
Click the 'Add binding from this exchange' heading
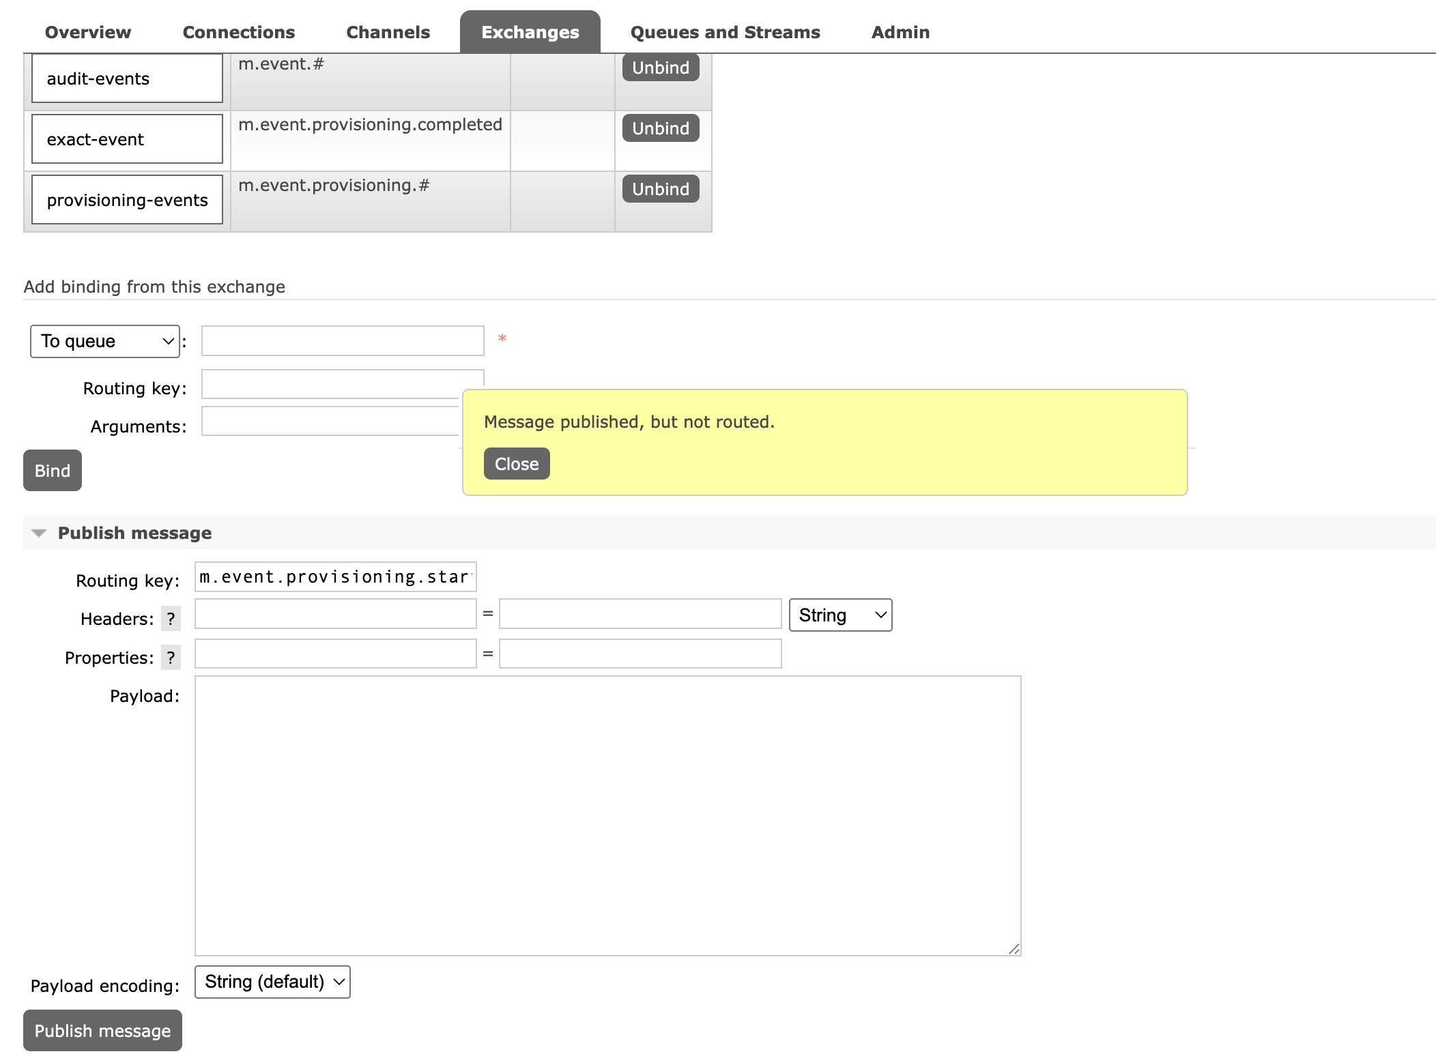pos(154,287)
